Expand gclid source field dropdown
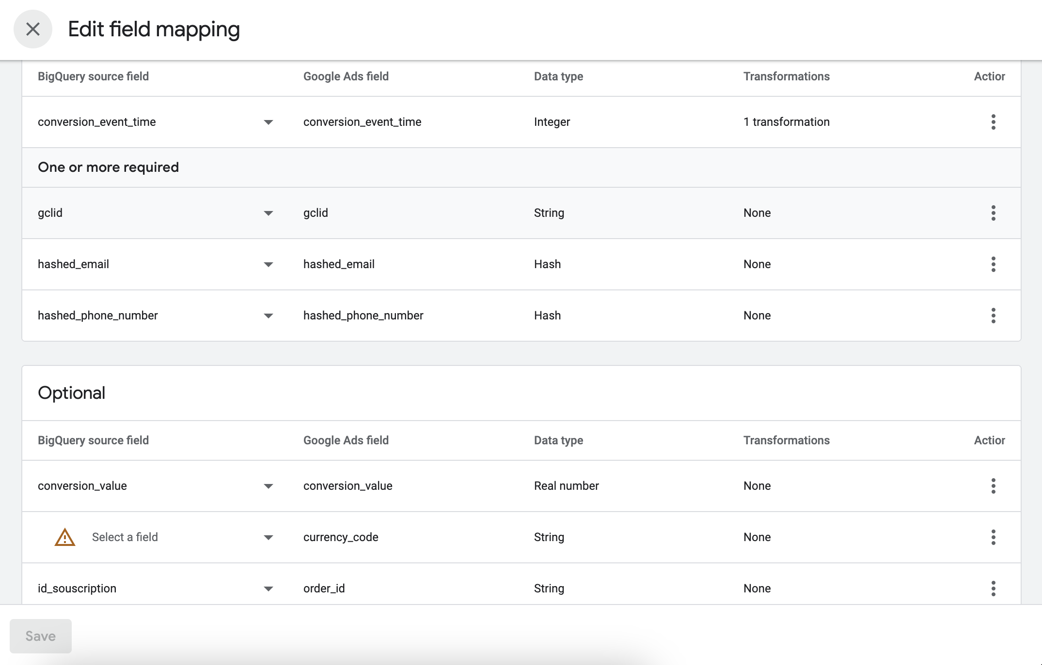 click(x=268, y=213)
